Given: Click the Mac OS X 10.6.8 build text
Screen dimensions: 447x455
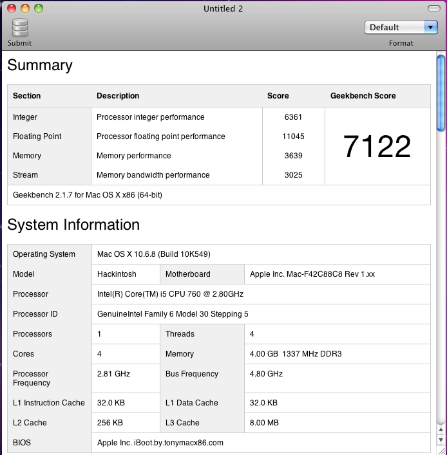Looking at the screenshot, I should click(x=153, y=254).
